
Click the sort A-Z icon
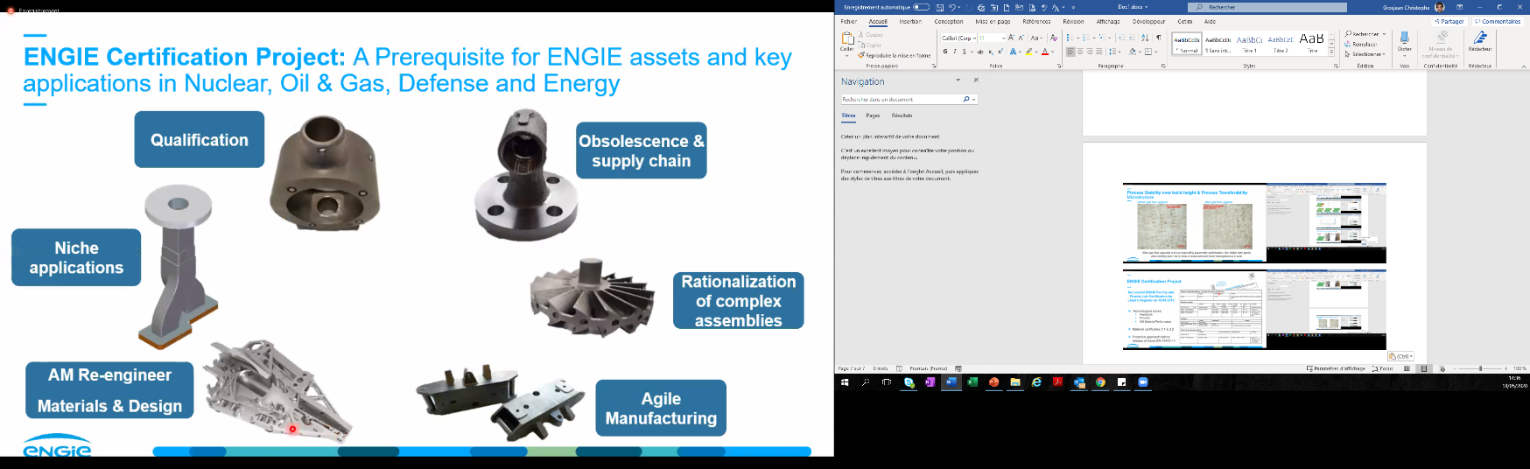coord(1146,38)
